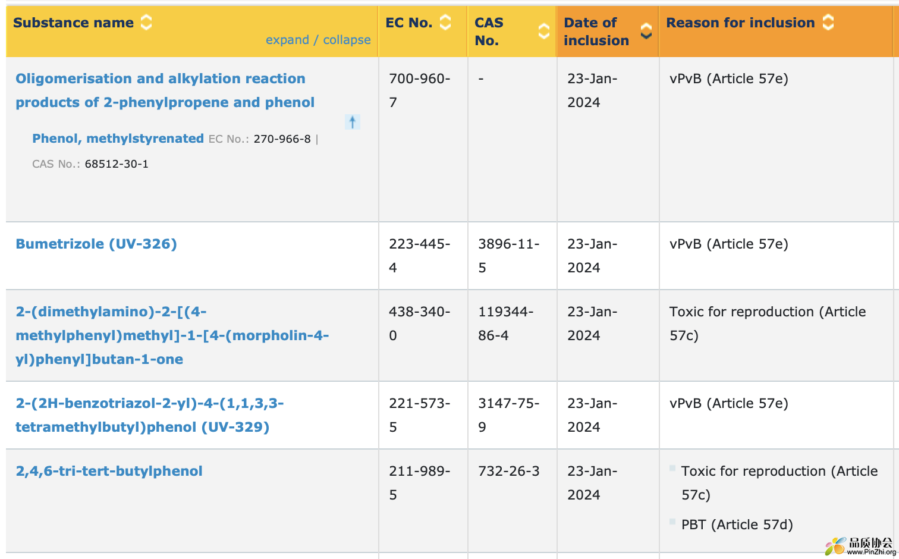Click Reason for inclusion header text

tap(740, 23)
